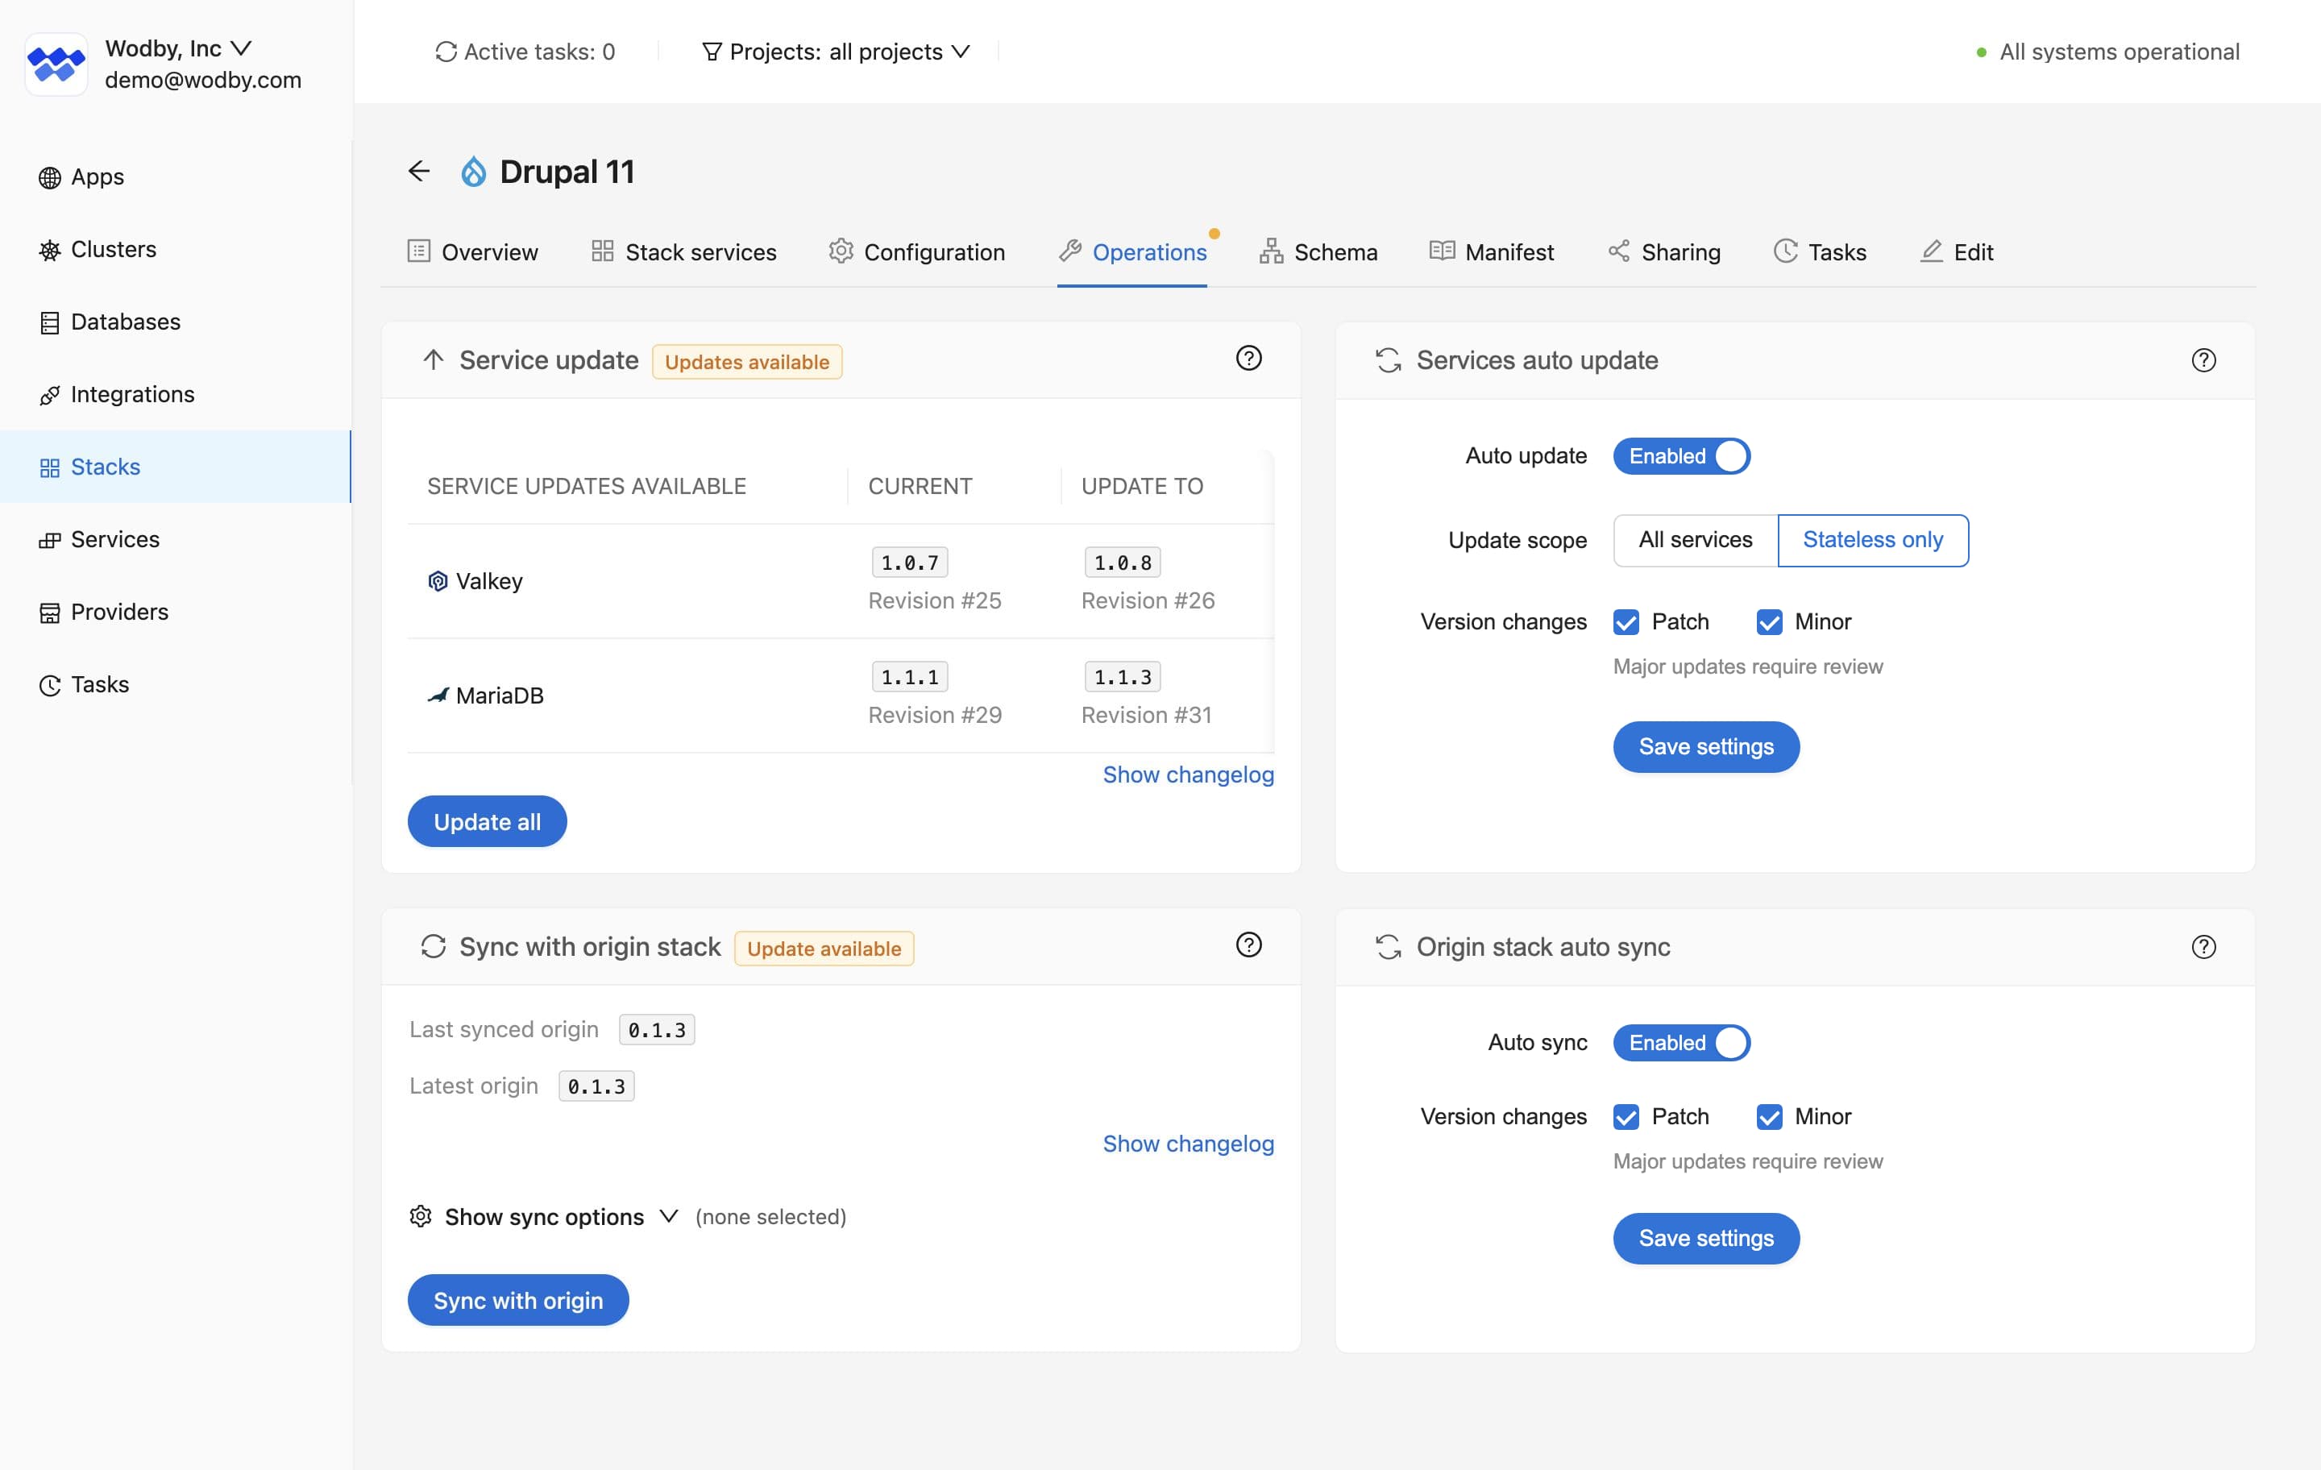The width and height of the screenshot is (2321, 1470).
Task: Open the Tasks tab of Drupal 11
Action: click(x=1820, y=252)
